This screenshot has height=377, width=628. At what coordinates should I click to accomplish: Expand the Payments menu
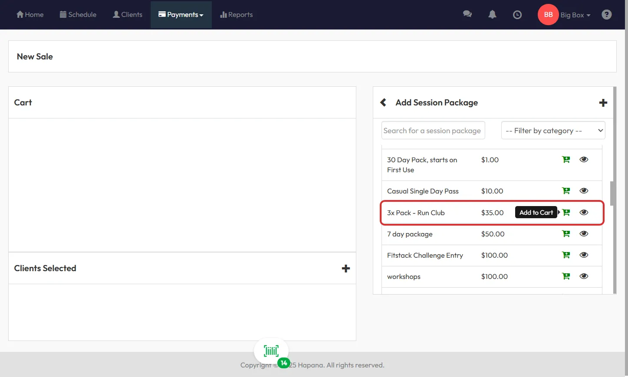tap(181, 15)
